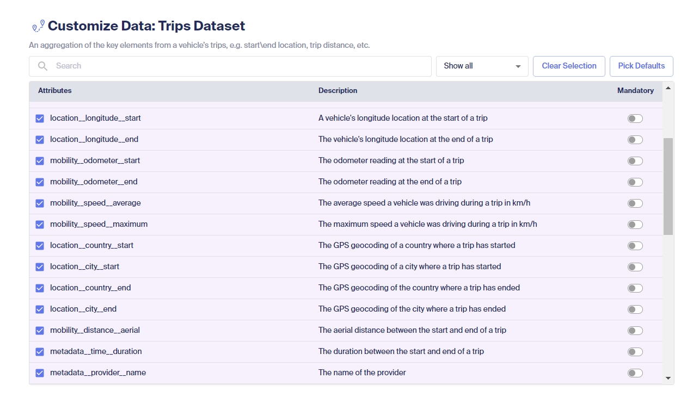The width and height of the screenshot is (687, 397).
Task: Uncheck mobility__speed__average checkbox
Action: point(40,203)
